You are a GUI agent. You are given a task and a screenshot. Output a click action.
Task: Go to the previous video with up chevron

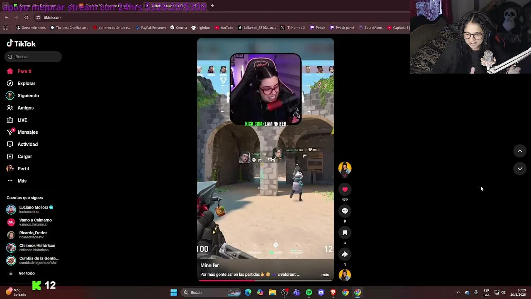pyautogui.click(x=520, y=151)
